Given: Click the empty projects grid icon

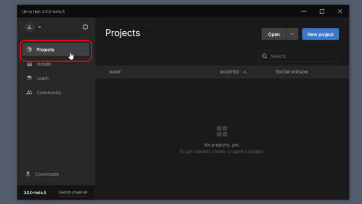Looking at the screenshot, I should point(222,131).
